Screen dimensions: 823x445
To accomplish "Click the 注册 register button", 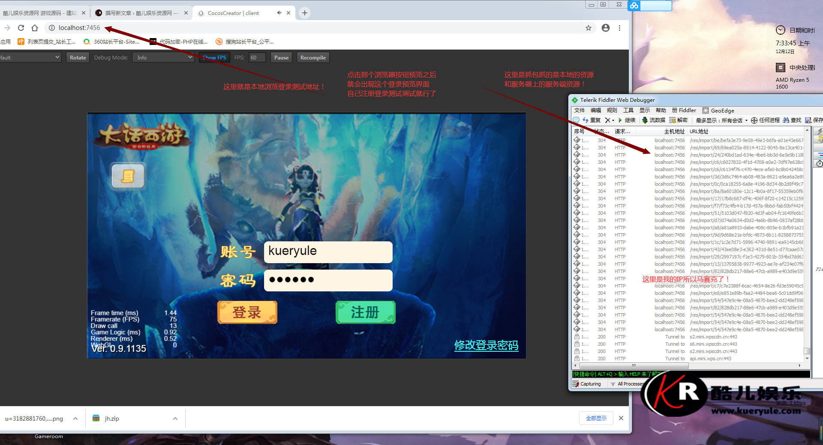I will click(365, 312).
